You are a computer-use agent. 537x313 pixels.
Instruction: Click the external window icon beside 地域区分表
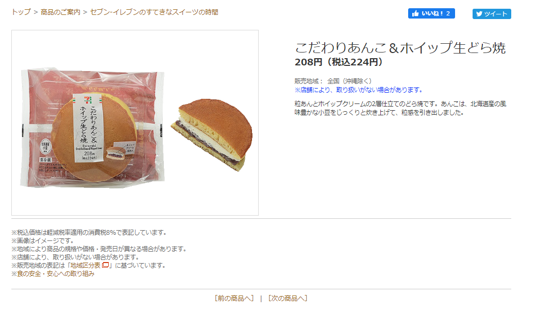coord(106,265)
